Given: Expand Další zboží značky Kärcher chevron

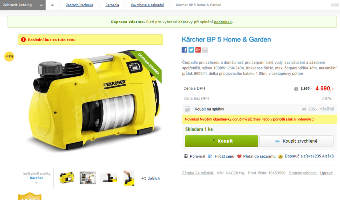Looking at the screenshot, I should pos(37,183).
